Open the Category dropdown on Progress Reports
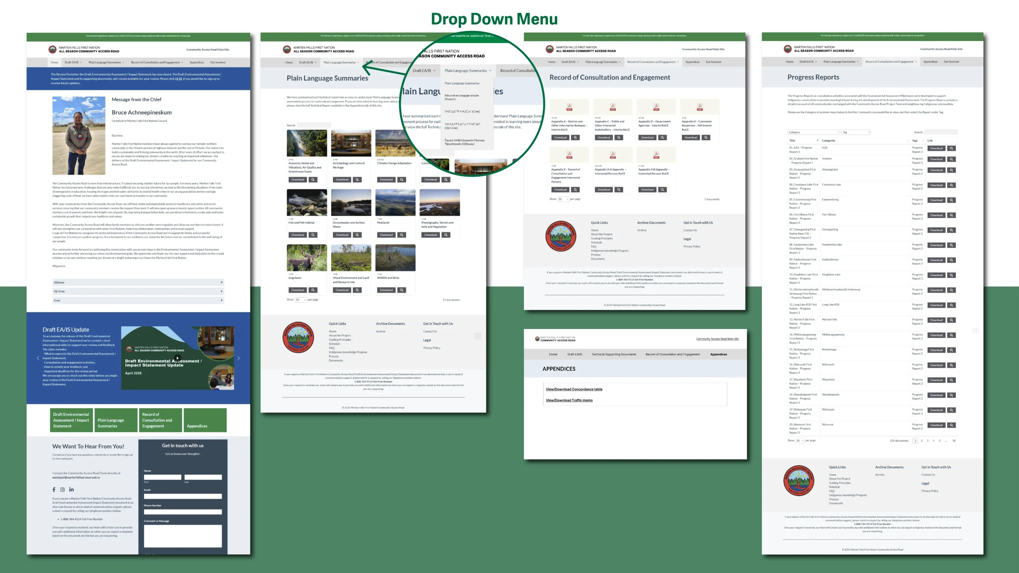 tap(814, 132)
